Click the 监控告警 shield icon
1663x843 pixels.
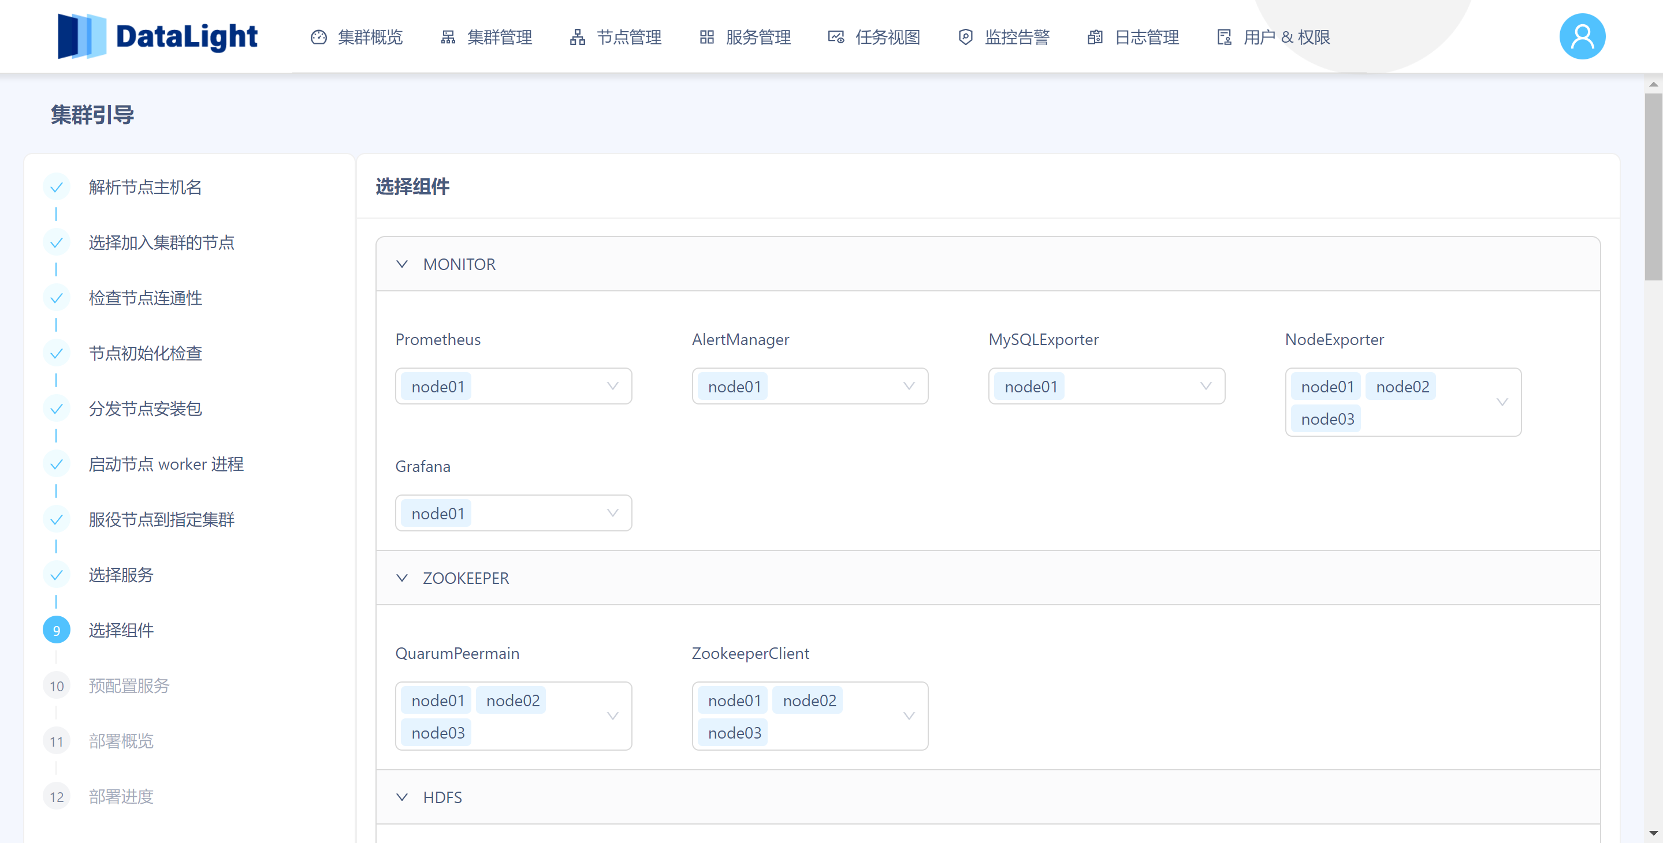coord(965,38)
